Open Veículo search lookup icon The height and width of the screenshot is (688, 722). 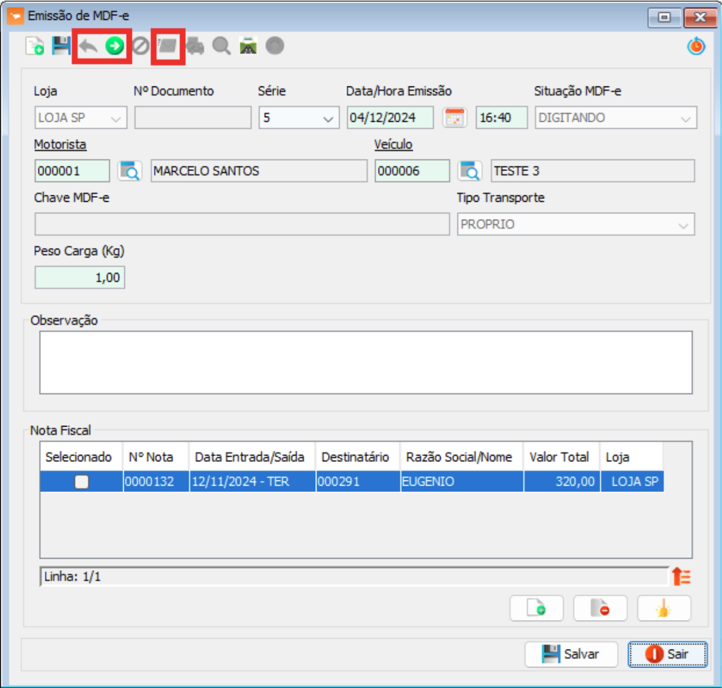470,171
